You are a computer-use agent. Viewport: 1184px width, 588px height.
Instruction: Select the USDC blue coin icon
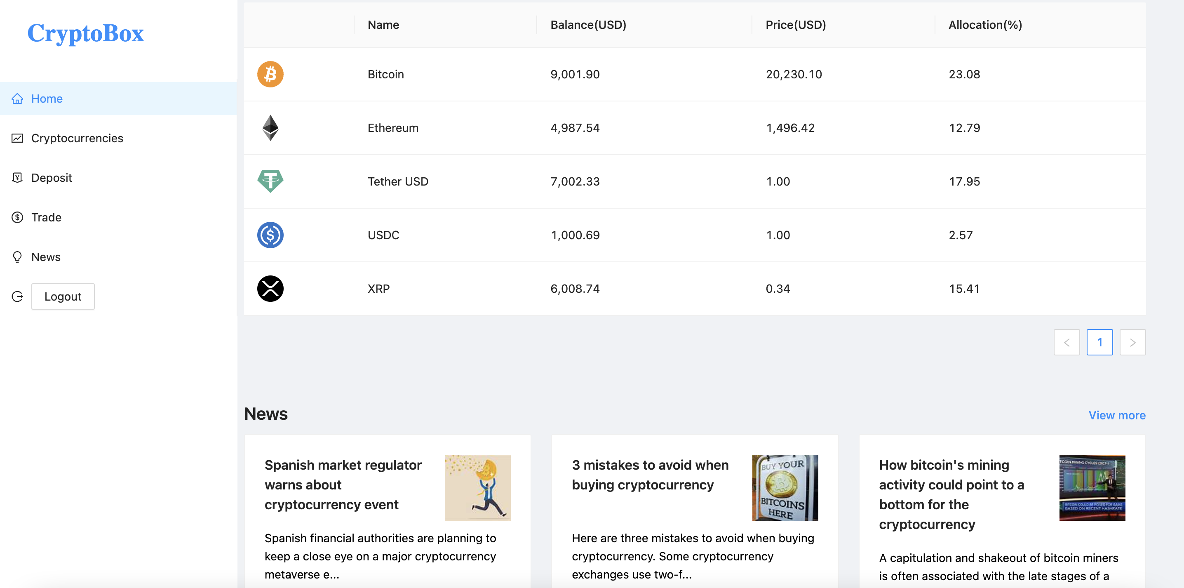270,235
